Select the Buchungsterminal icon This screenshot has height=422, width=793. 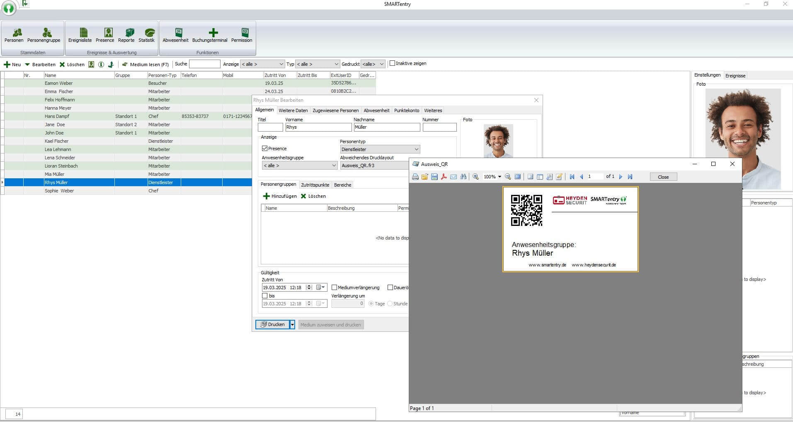pos(210,35)
